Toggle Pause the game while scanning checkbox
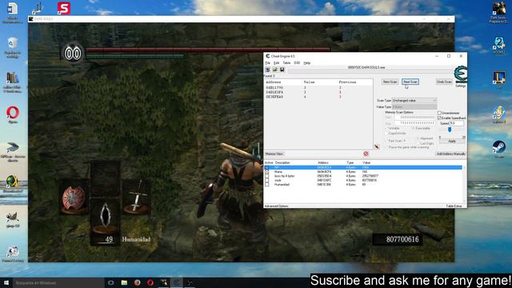The height and width of the screenshot is (288, 512). click(x=386, y=147)
